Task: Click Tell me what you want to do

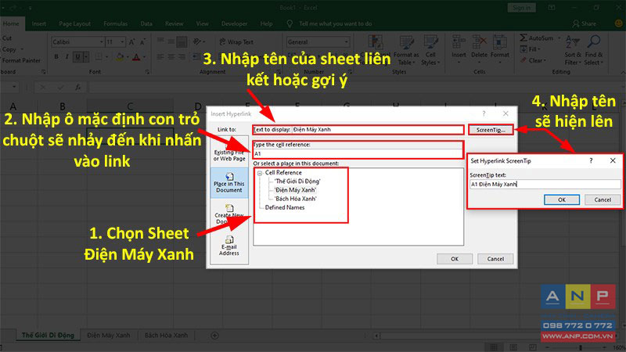Action: (x=335, y=23)
